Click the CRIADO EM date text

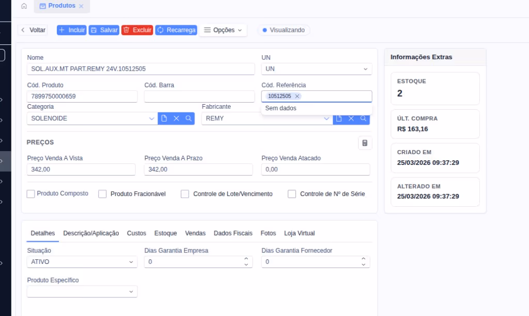point(428,162)
